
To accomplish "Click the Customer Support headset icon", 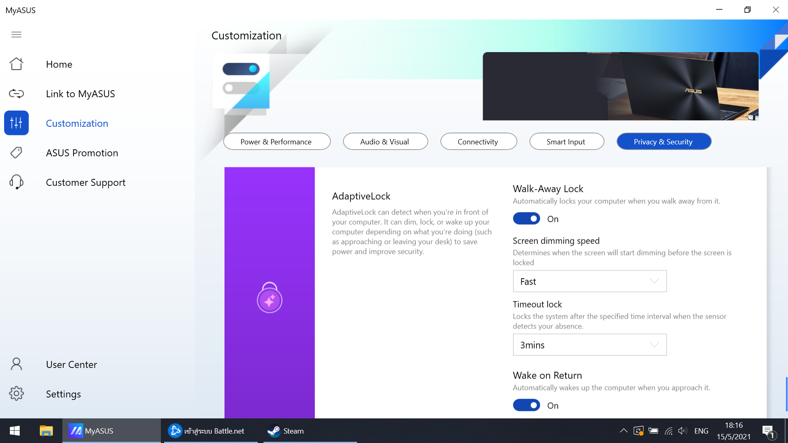I will click(16, 182).
